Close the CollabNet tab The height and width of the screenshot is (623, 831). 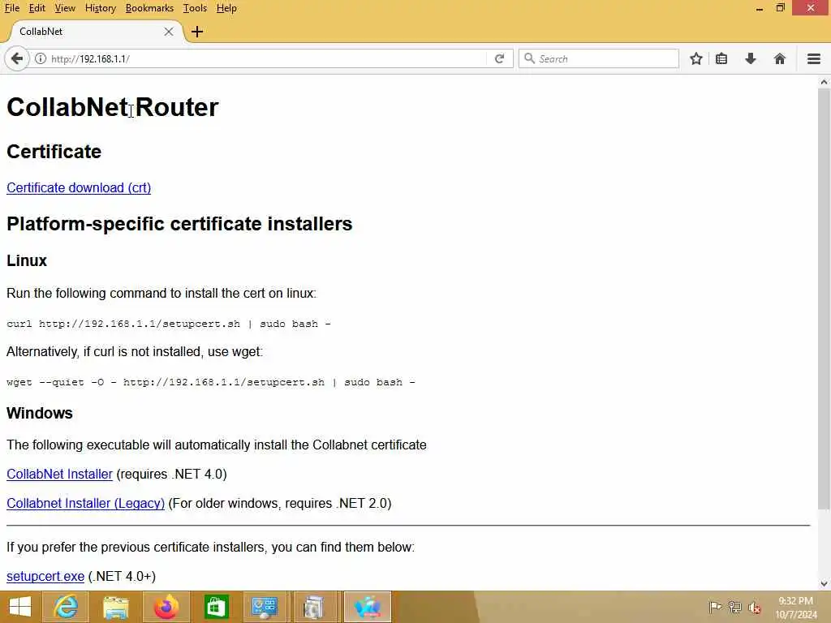(x=169, y=32)
